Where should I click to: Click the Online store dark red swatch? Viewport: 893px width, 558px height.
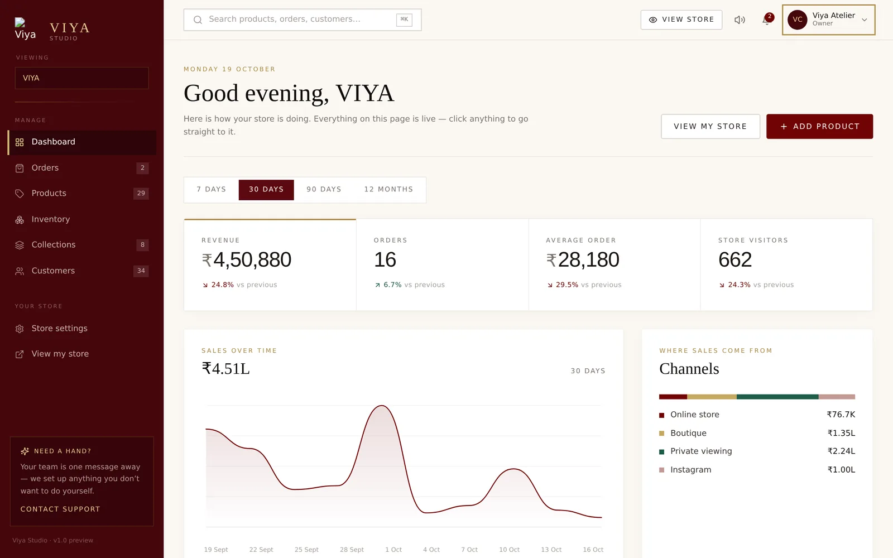pos(662,415)
